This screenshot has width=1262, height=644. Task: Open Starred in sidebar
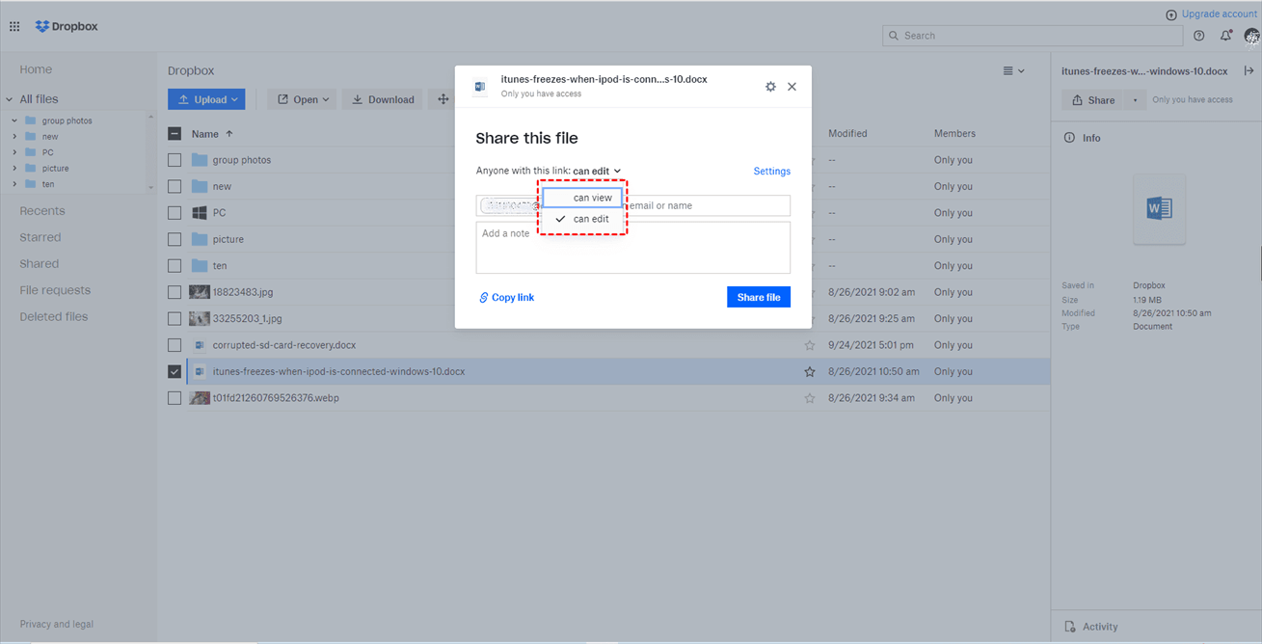coord(40,237)
